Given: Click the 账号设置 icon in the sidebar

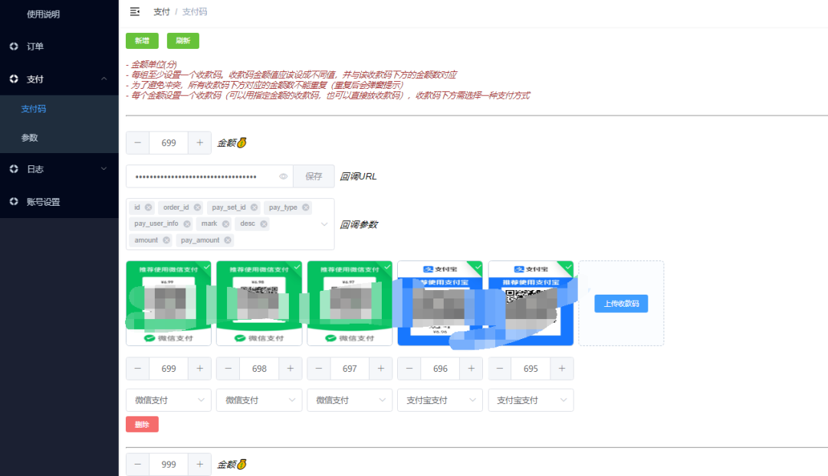Looking at the screenshot, I should 12,201.
